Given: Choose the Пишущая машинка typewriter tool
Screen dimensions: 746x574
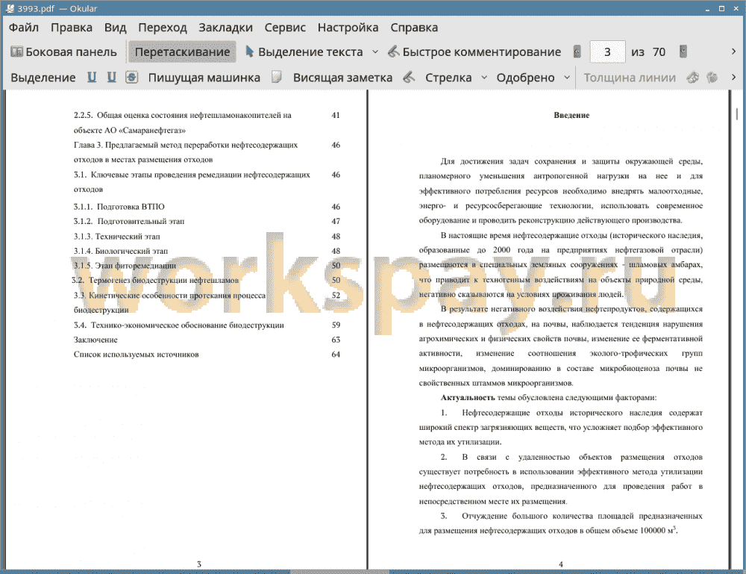Looking at the screenshot, I should pyautogui.click(x=204, y=78).
